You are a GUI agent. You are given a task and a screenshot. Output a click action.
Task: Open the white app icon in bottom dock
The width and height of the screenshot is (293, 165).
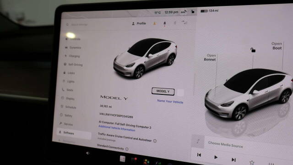coord(123,159)
